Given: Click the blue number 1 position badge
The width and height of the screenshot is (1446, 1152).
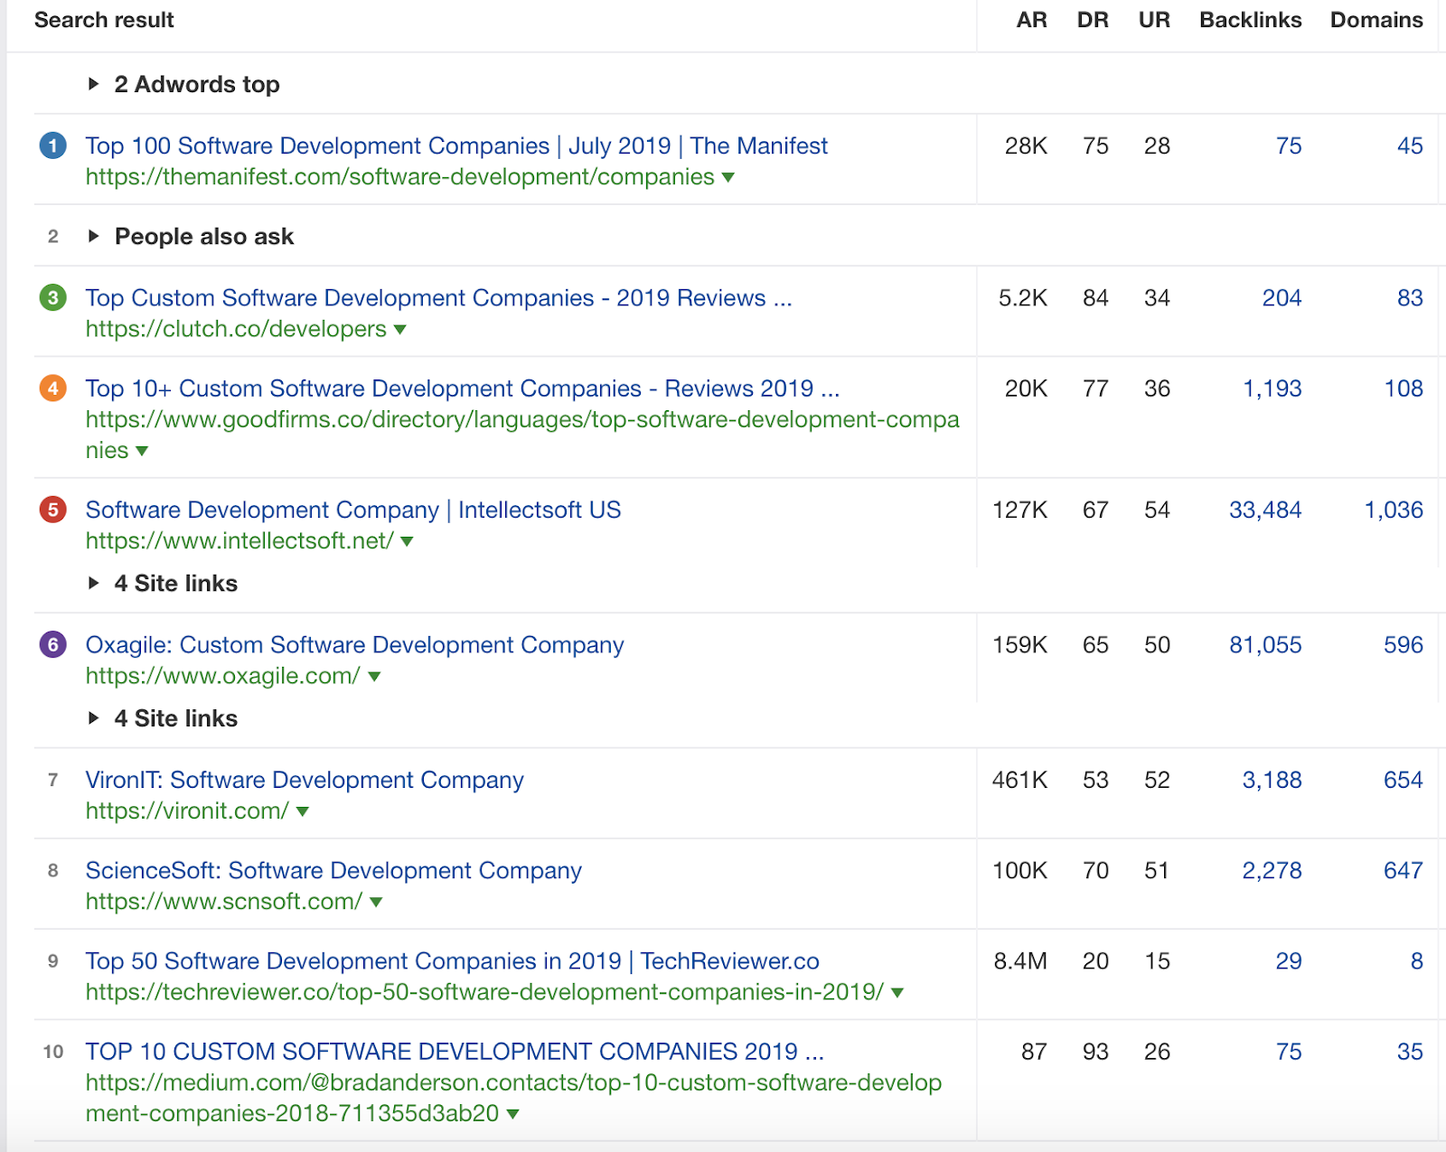Looking at the screenshot, I should coord(52,145).
